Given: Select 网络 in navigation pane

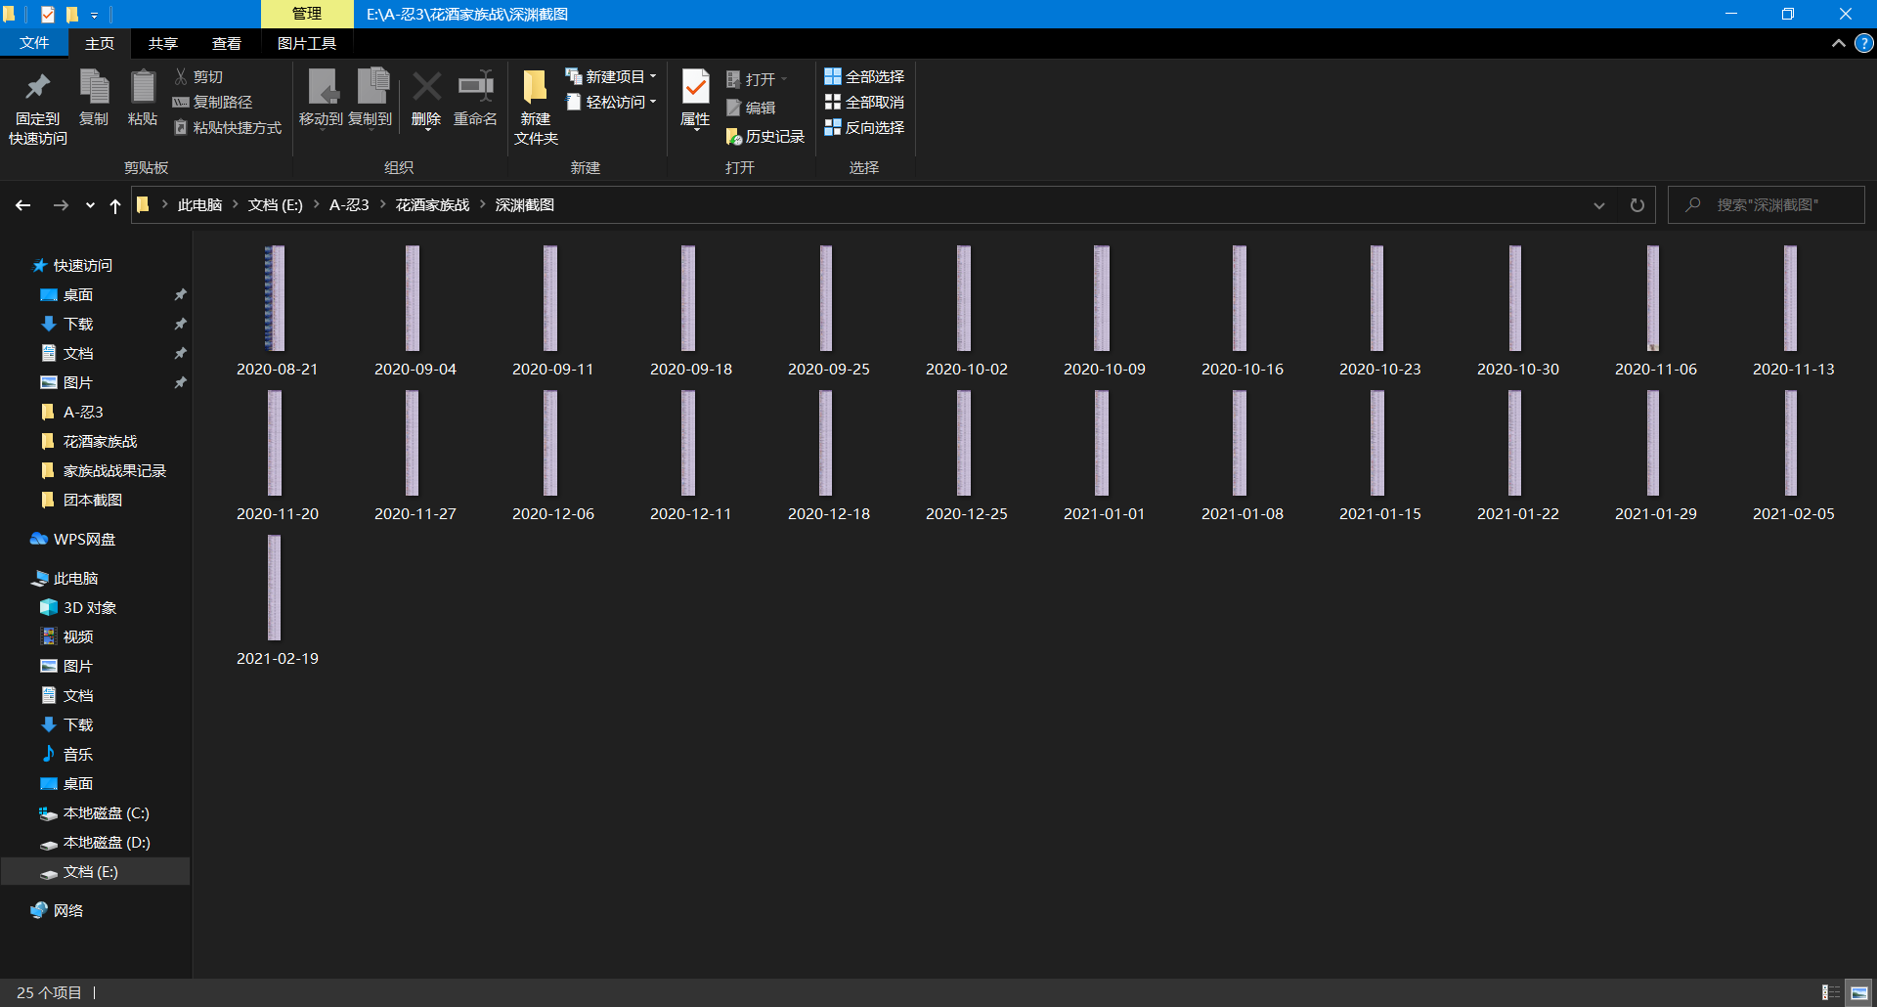Looking at the screenshot, I should point(68,911).
